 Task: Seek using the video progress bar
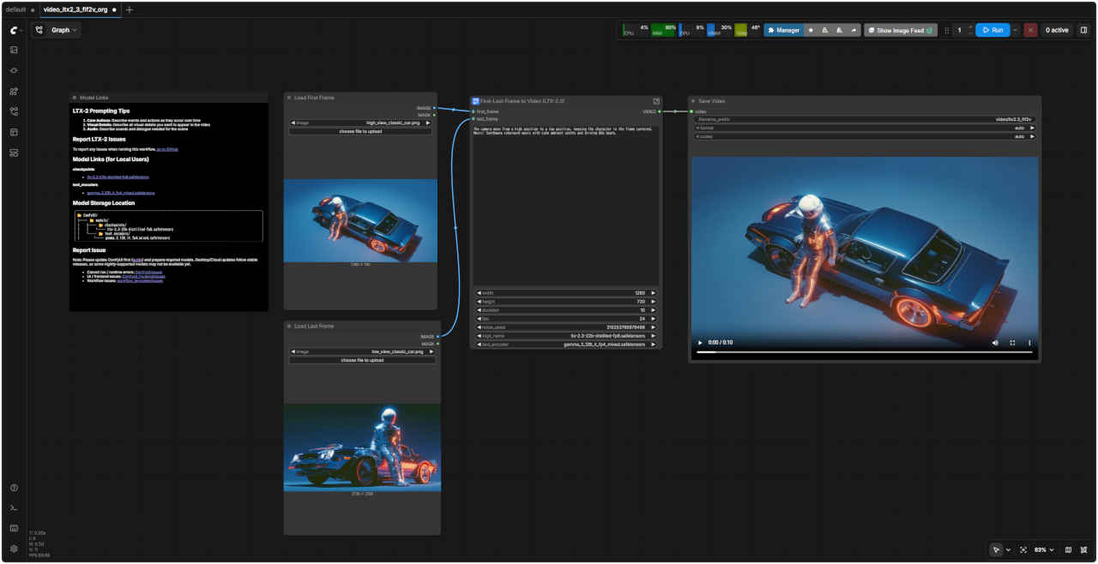[x=865, y=352]
